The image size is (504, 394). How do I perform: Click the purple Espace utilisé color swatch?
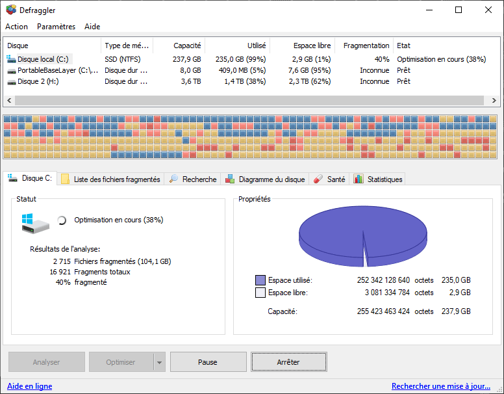[260, 280]
